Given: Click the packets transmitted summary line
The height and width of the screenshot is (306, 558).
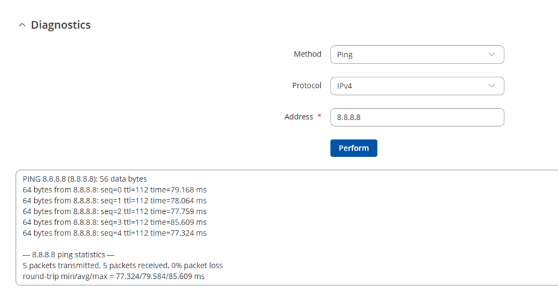Looking at the screenshot, I should coord(122,266).
